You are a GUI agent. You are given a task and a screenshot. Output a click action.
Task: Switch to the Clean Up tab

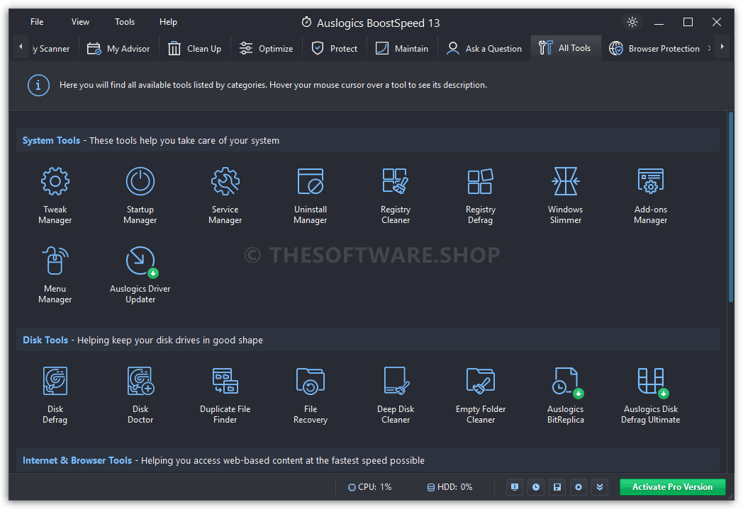(x=195, y=49)
